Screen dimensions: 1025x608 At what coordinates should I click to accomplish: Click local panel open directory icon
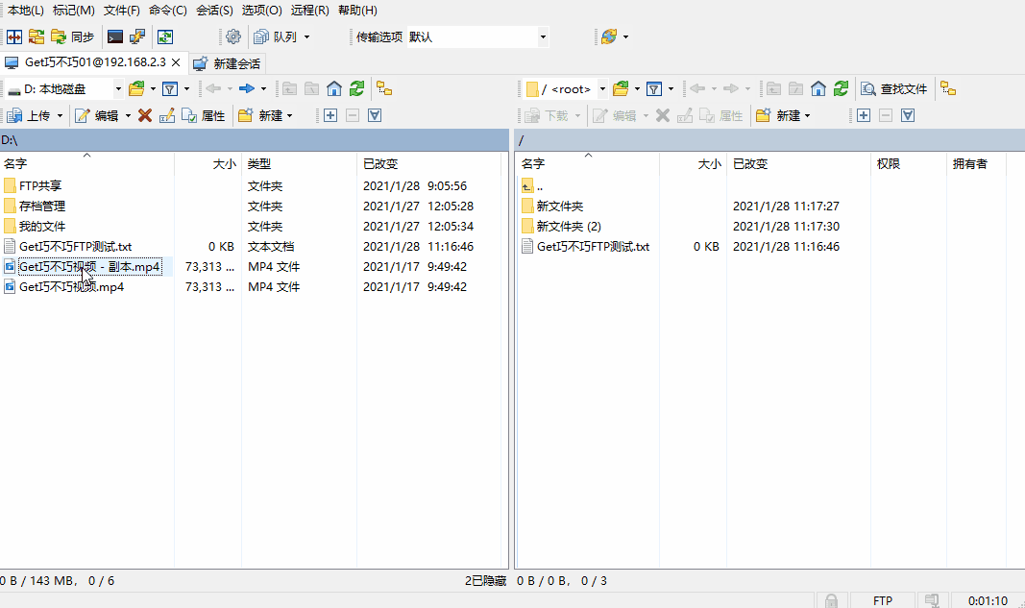[136, 89]
